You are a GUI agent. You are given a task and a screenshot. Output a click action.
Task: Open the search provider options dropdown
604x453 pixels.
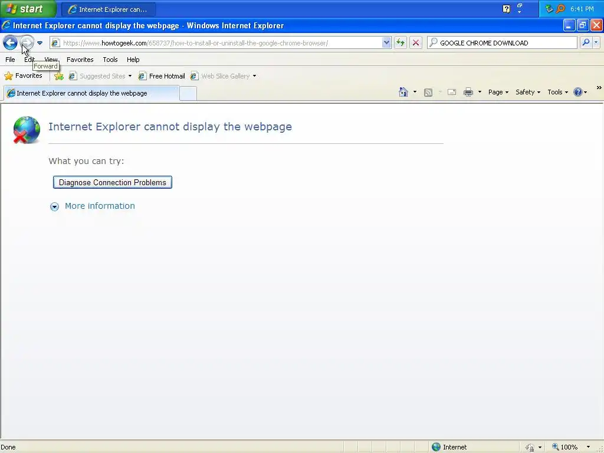[x=596, y=42]
